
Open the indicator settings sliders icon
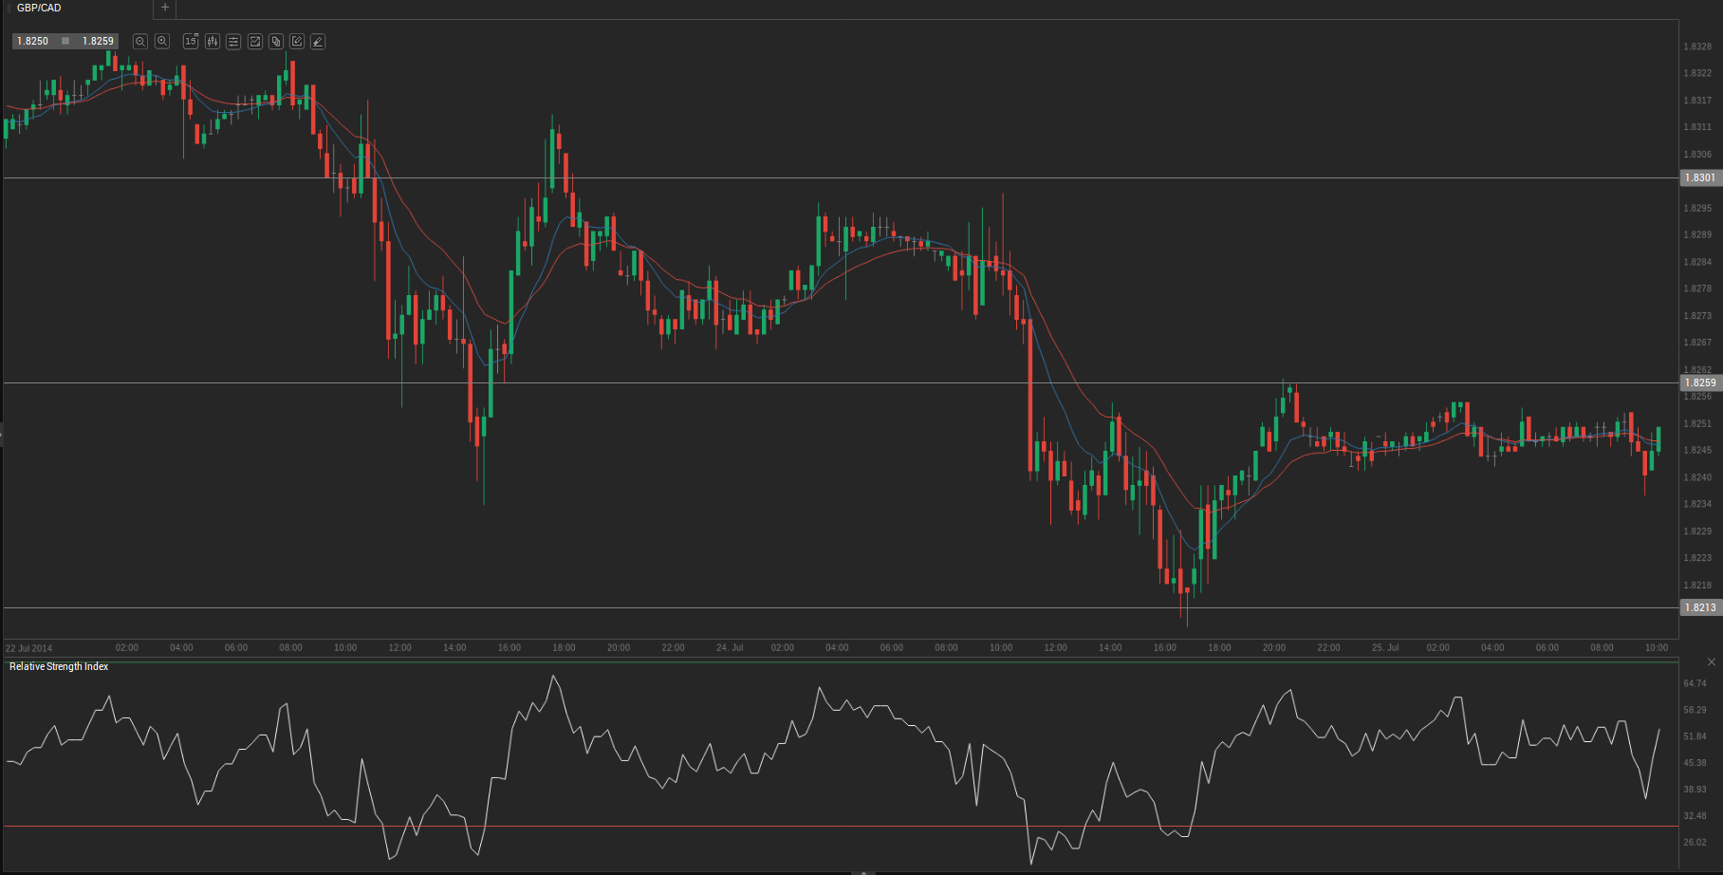(233, 42)
